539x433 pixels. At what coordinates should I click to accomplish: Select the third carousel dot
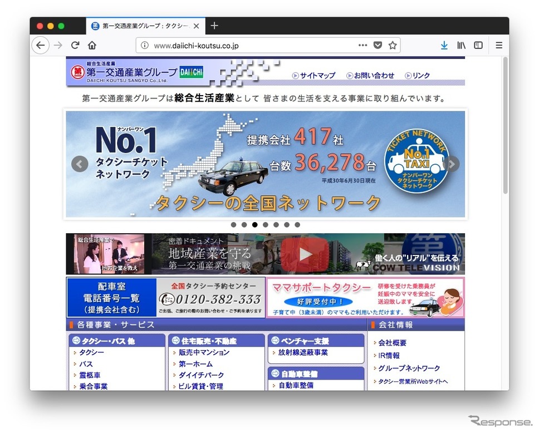254,225
